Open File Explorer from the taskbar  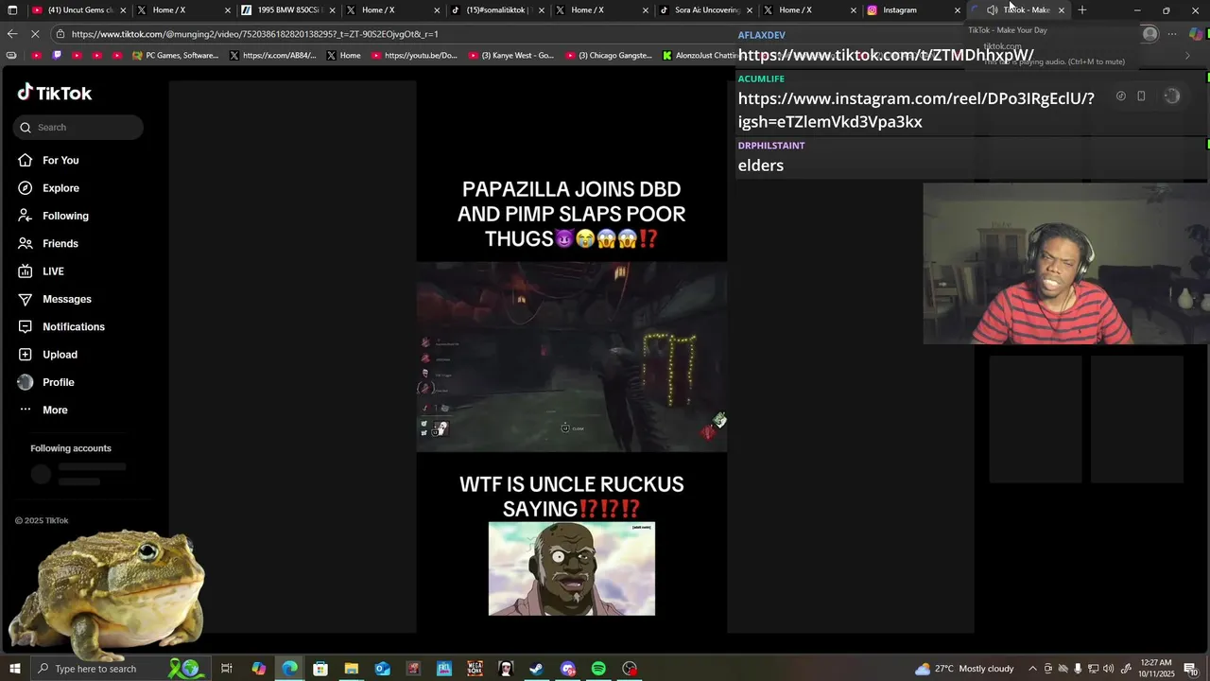click(351, 669)
